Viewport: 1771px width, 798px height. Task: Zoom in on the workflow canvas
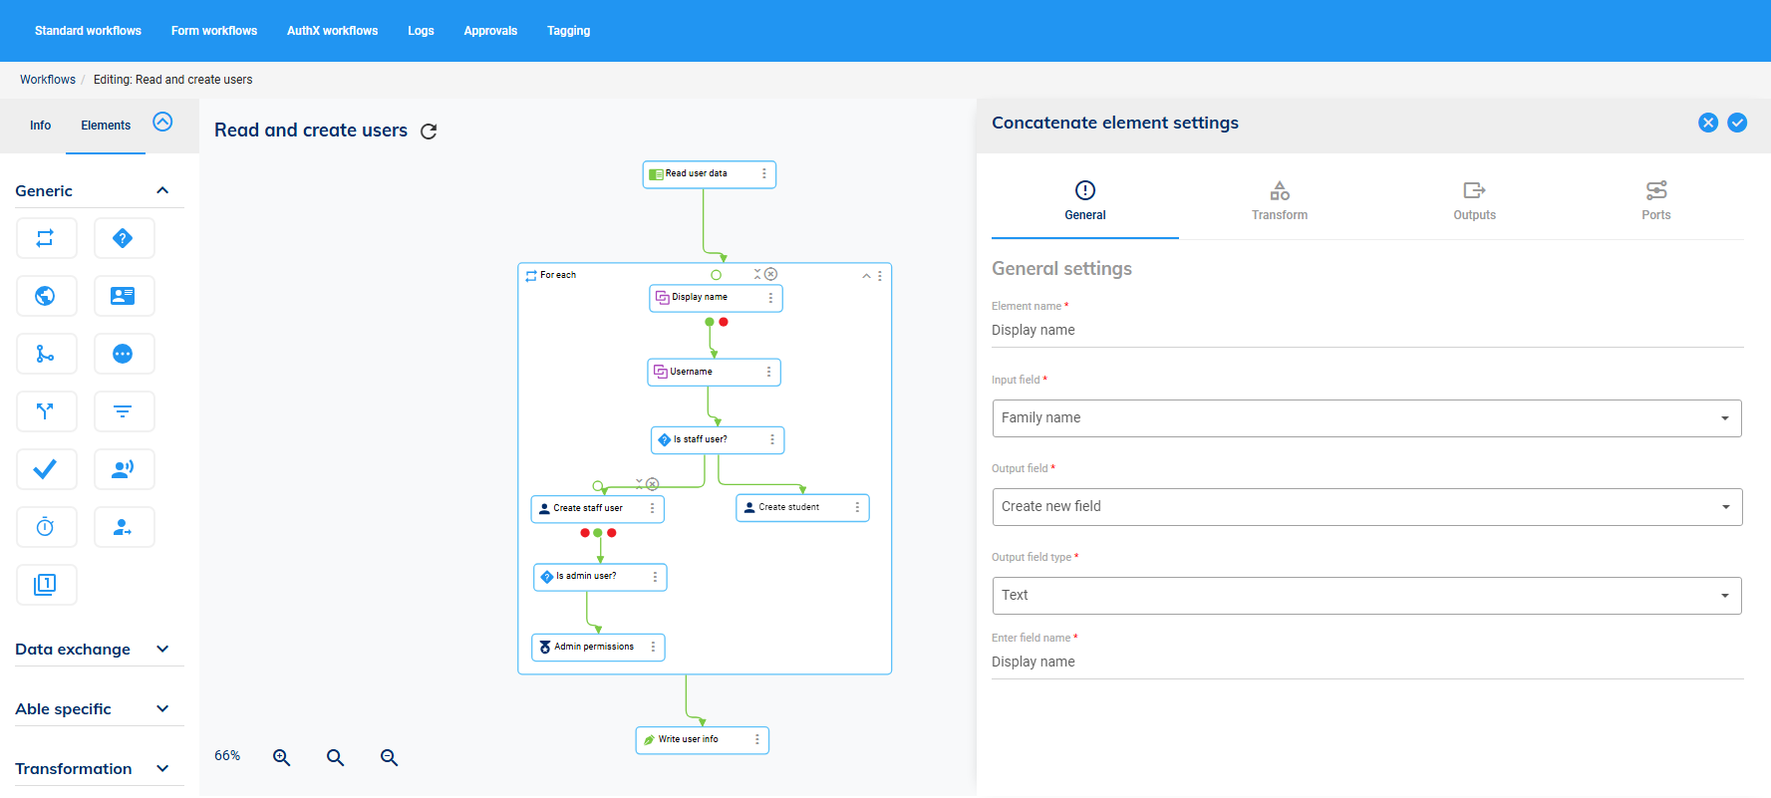coord(282,758)
